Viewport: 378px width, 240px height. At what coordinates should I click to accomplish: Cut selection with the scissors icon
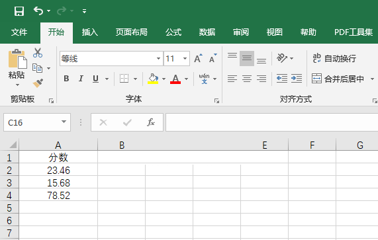pos(38,53)
